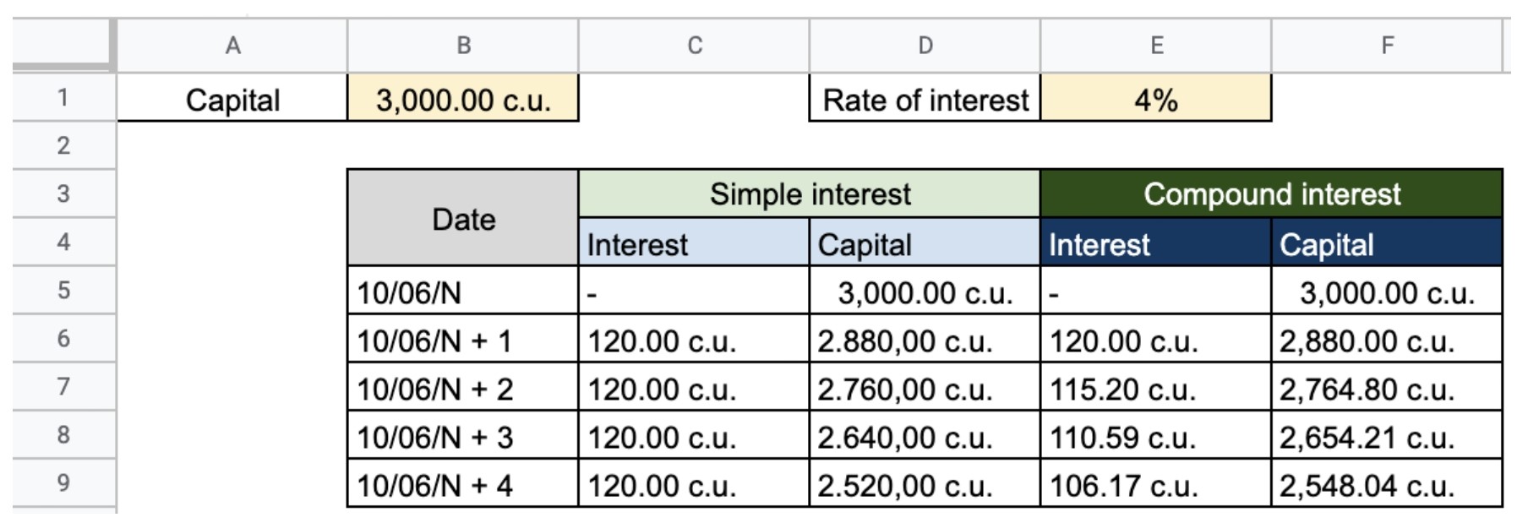Select column D header
Image resolution: width=1528 pixels, height=523 pixels.
pos(925,46)
